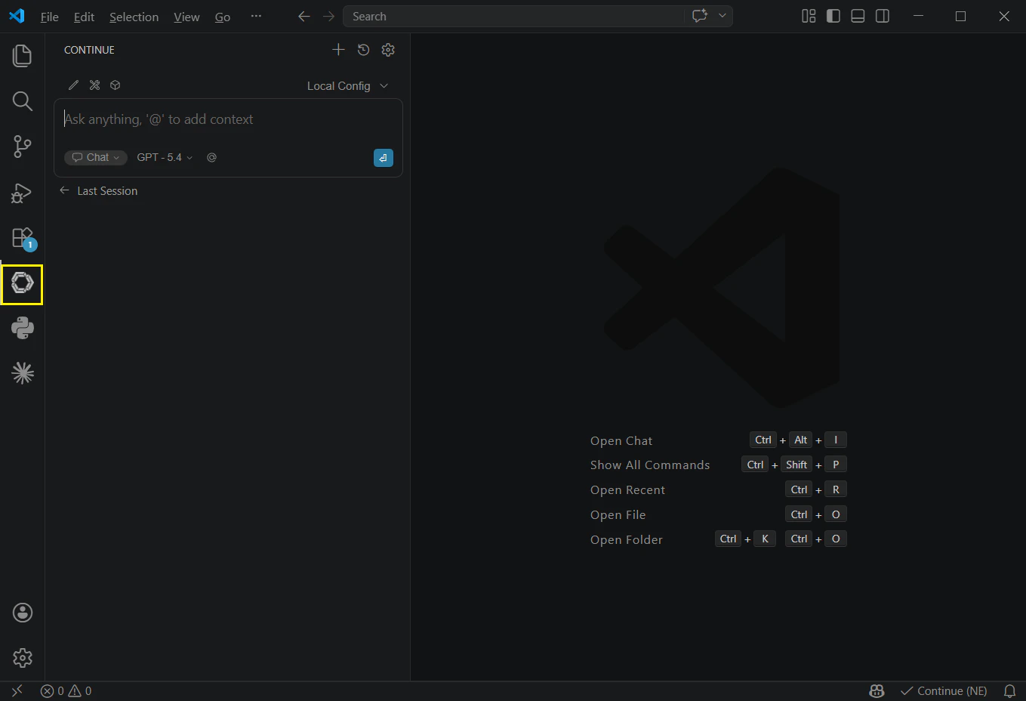Open the Selection menu
Screen dimensions: 1026x701
(x=134, y=17)
